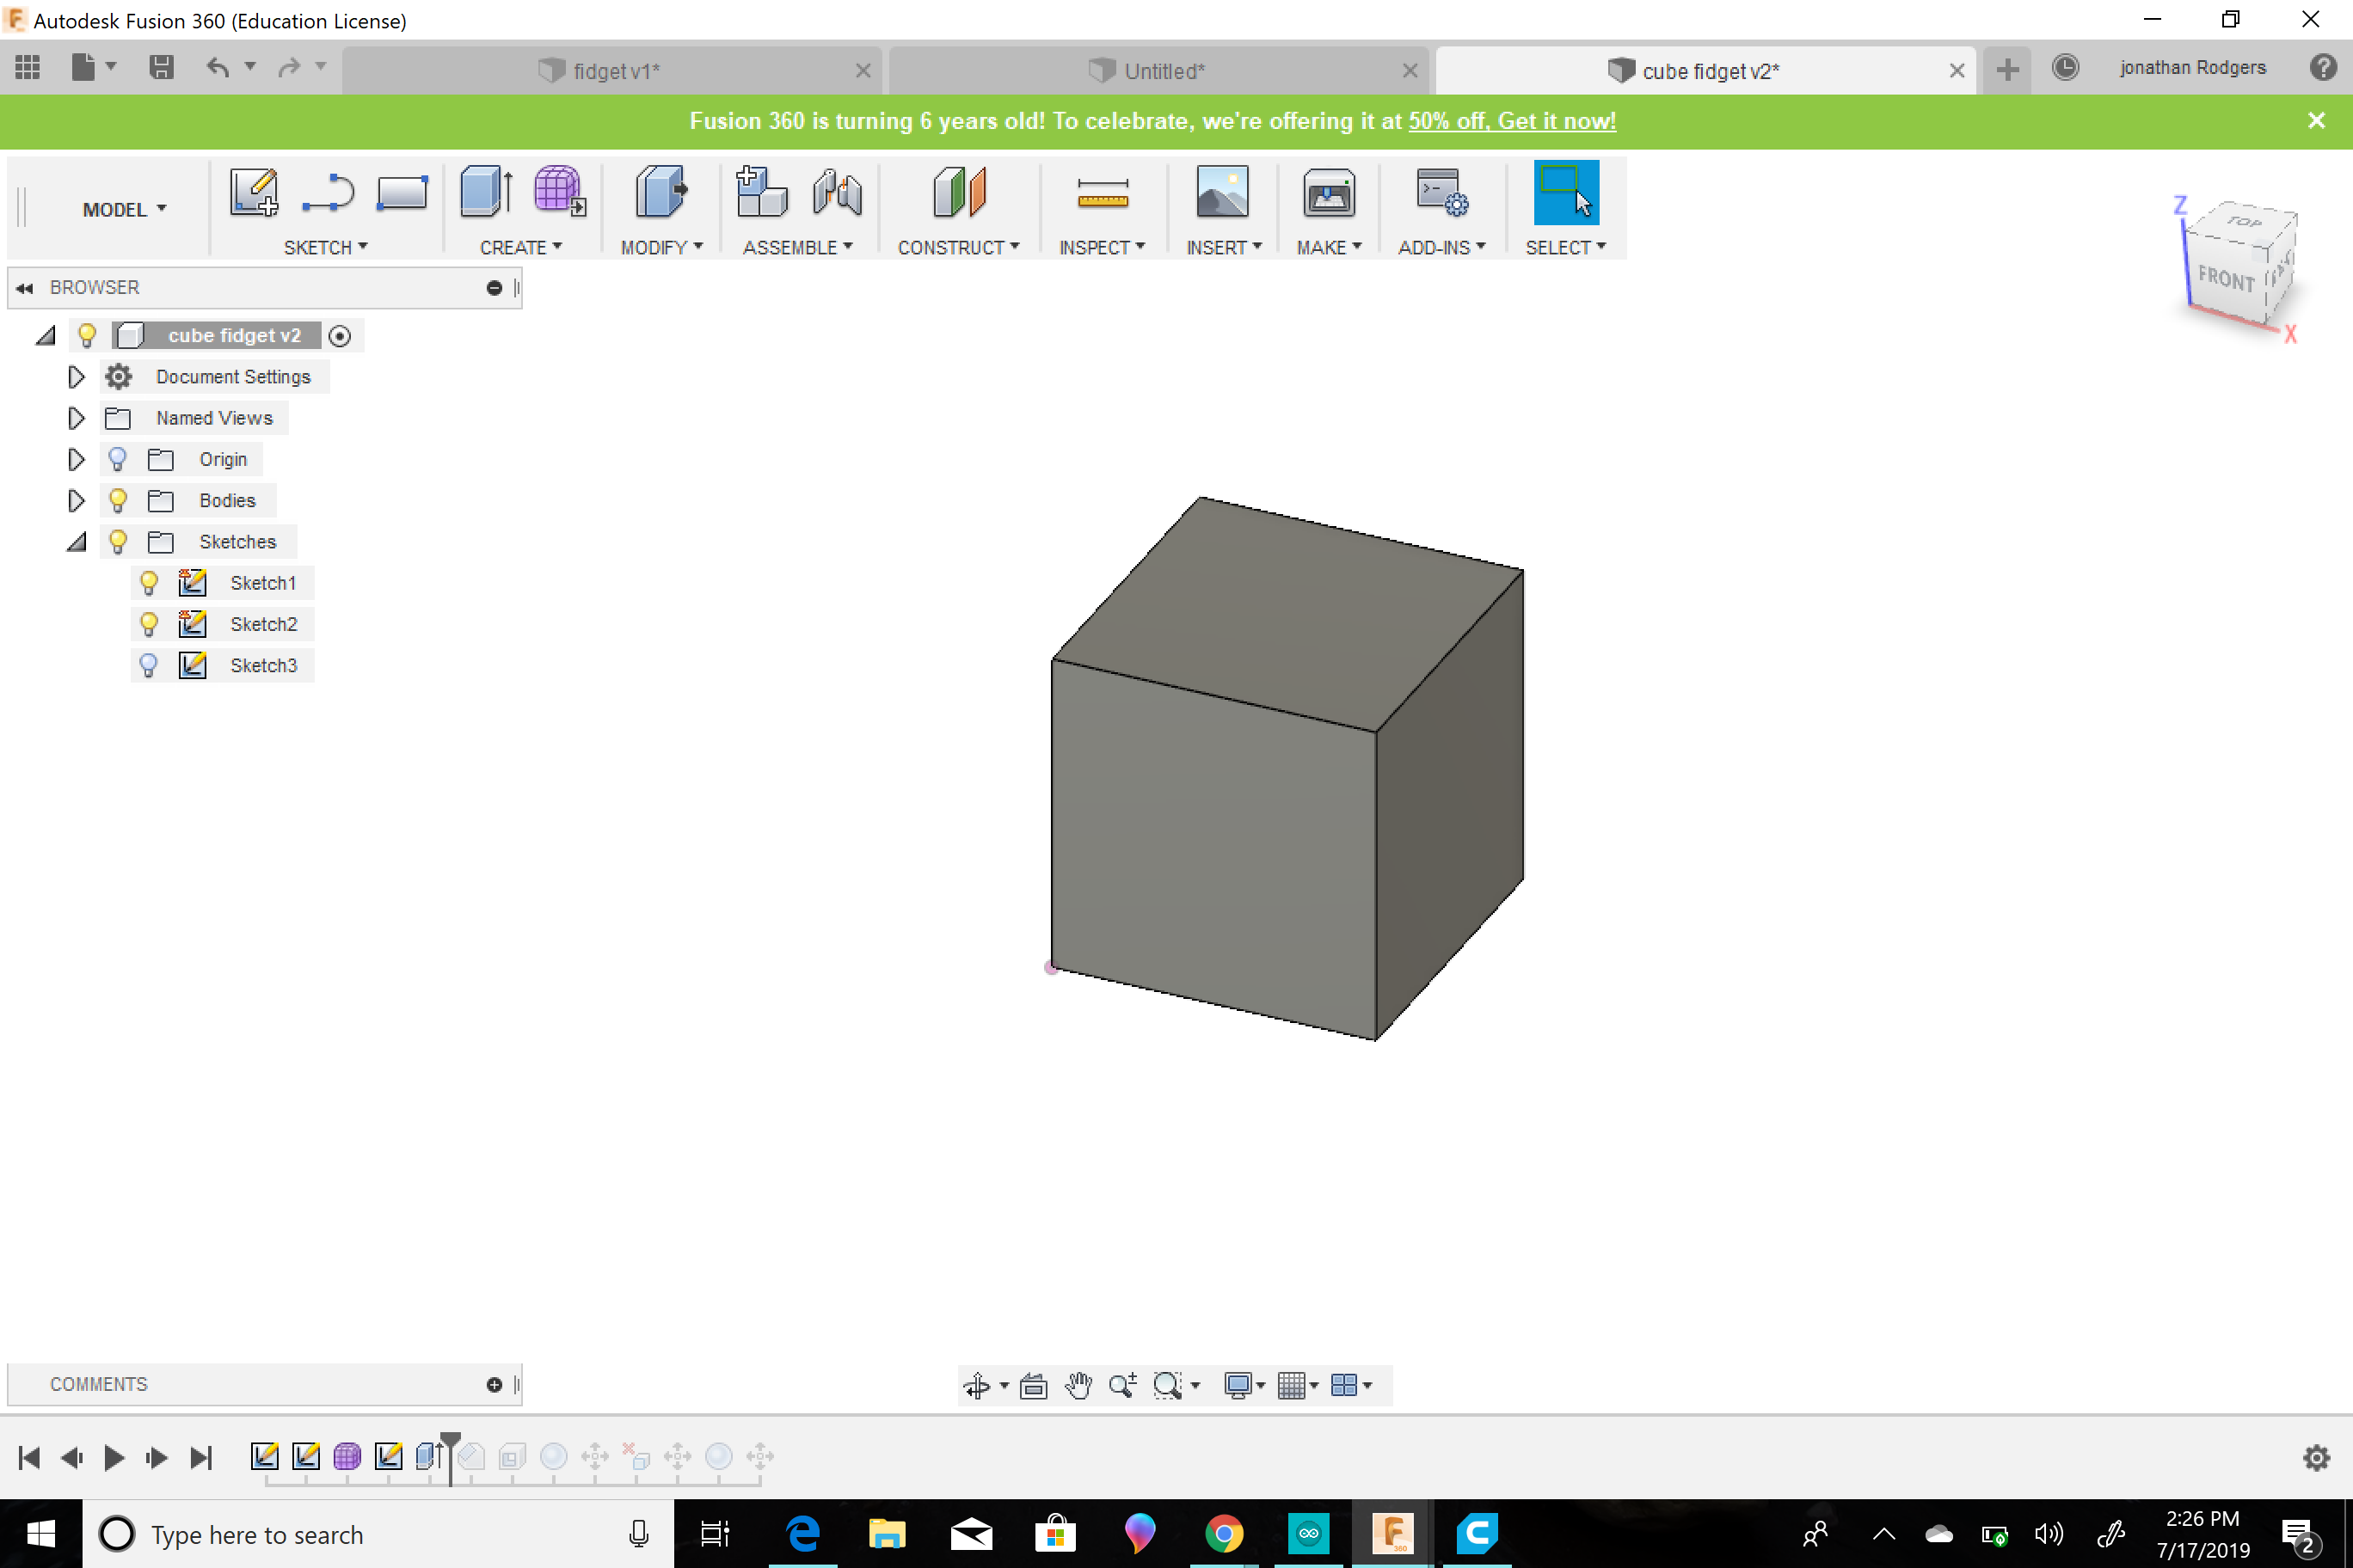
Task: Collapse the Sketches folder
Action: tap(77, 542)
